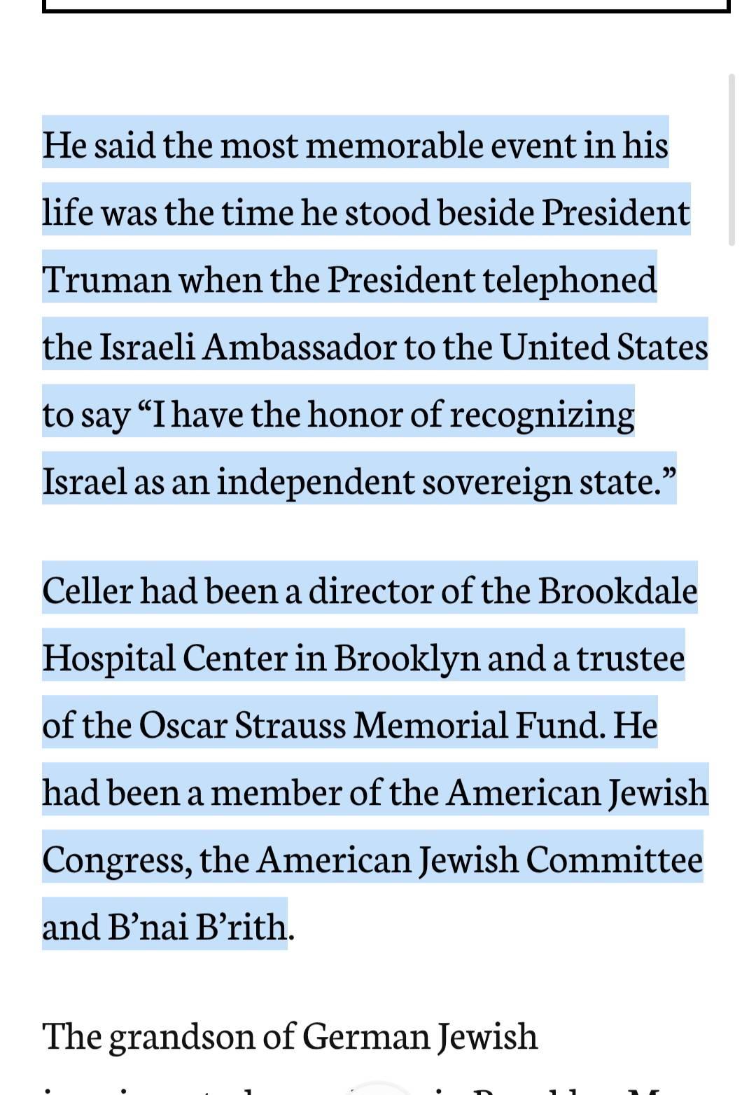
Task: Click the words "United States" in the text
Action: tap(603, 347)
